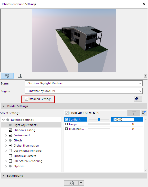Collapse the Render Settings panel
Viewport: 148px width, 187px height.
pyautogui.click(x=4, y=106)
